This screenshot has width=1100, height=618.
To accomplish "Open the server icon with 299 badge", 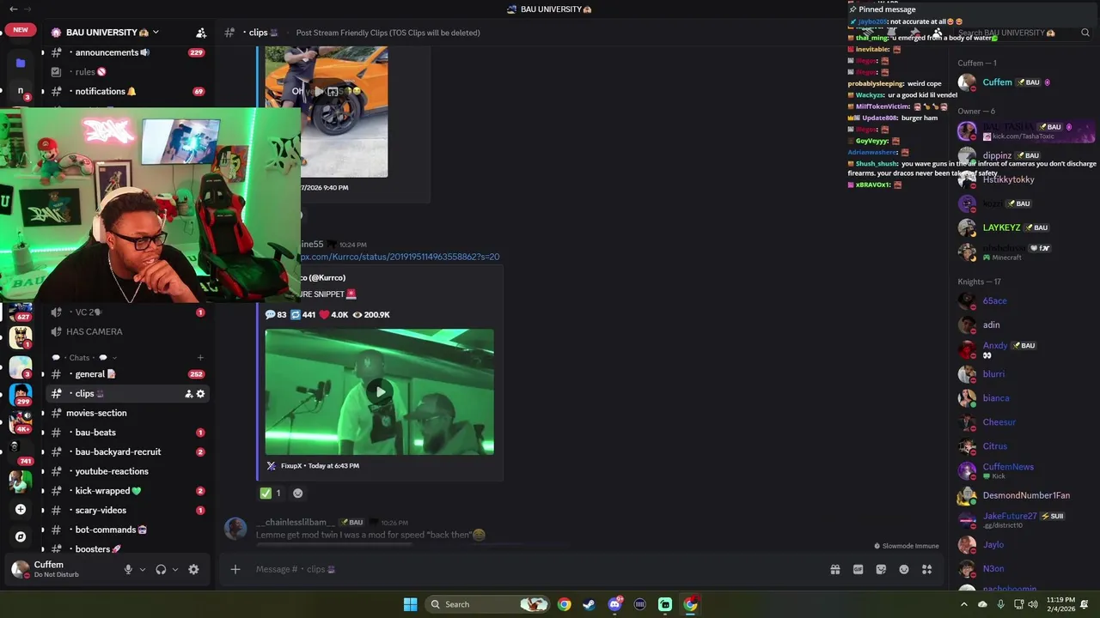I will click(21, 395).
